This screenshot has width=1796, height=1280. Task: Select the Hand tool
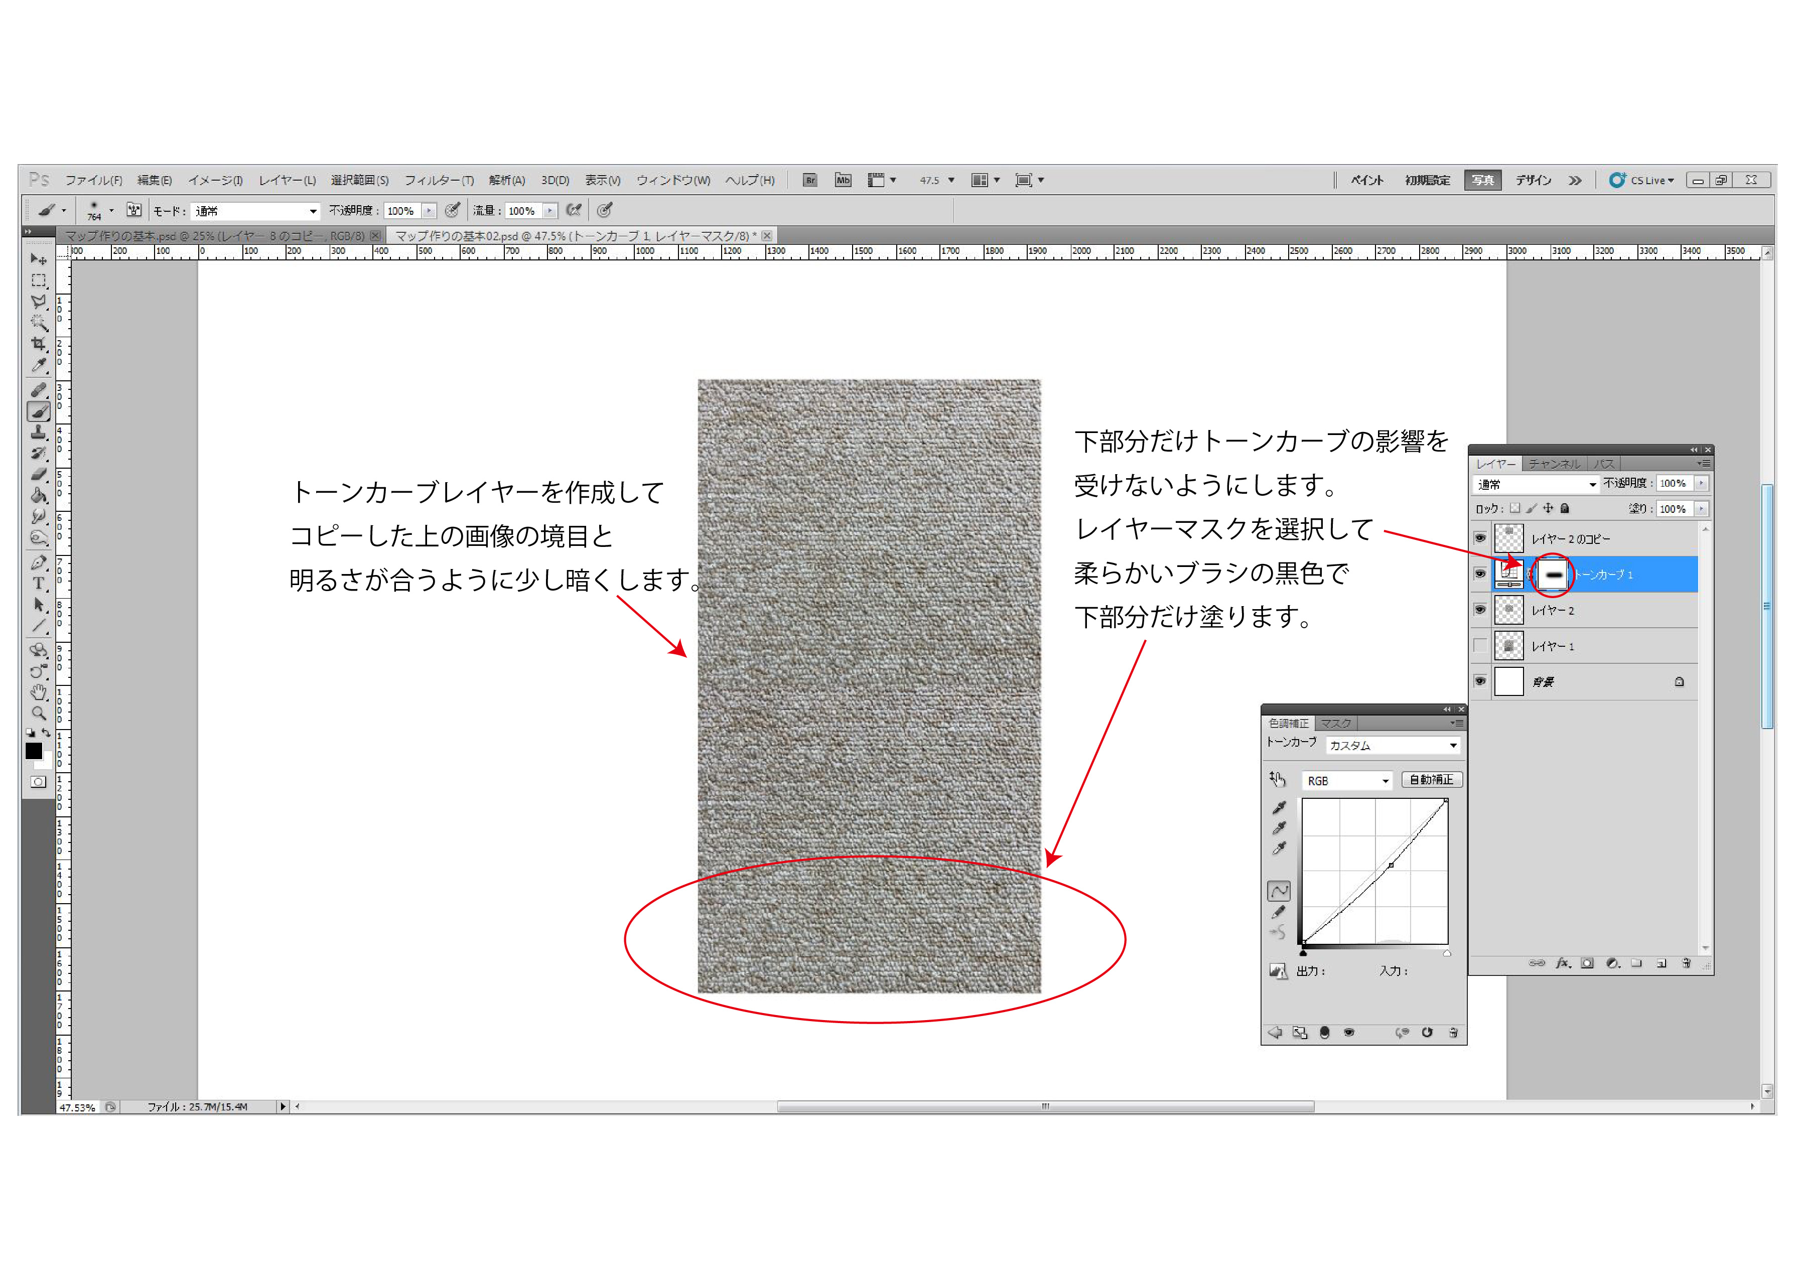[38, 693]
